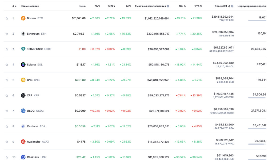Click XRP YTD change 13.39%
The image size is (268, 165).
coord(196,96)
